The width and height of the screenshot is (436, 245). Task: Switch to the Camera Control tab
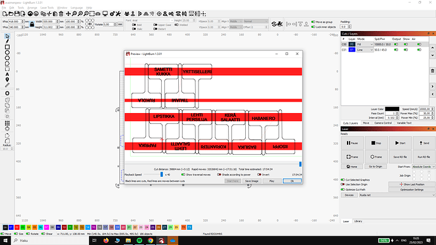click(x=383, y=123)
